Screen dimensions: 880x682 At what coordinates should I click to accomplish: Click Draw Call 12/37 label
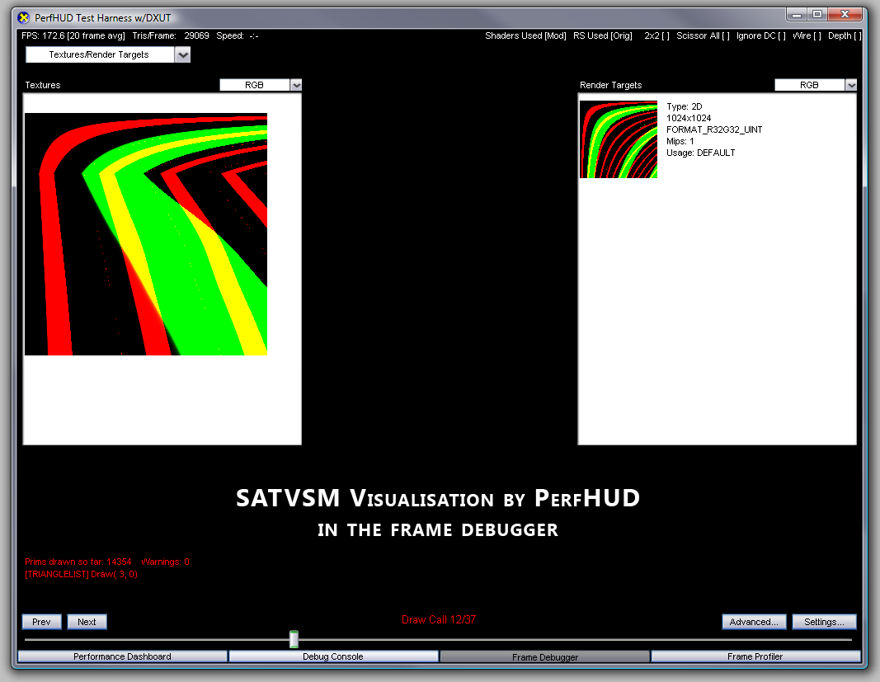click(x=439, y=619)
